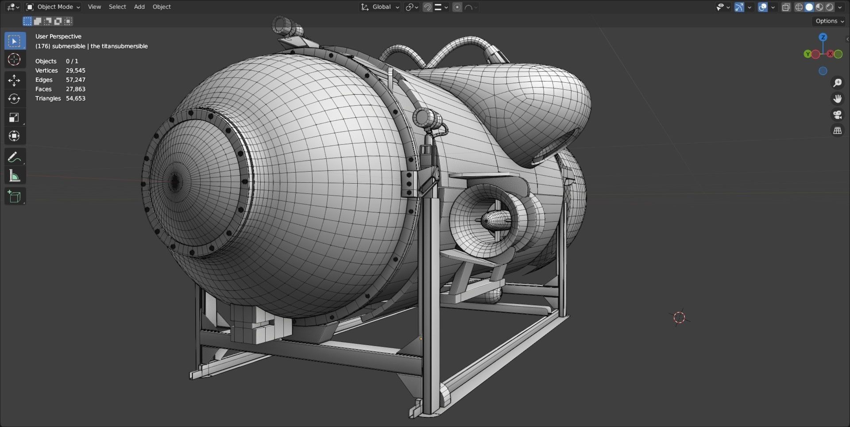
Task: Open the editor type dropdown
Action: click(x=13, y=7)
